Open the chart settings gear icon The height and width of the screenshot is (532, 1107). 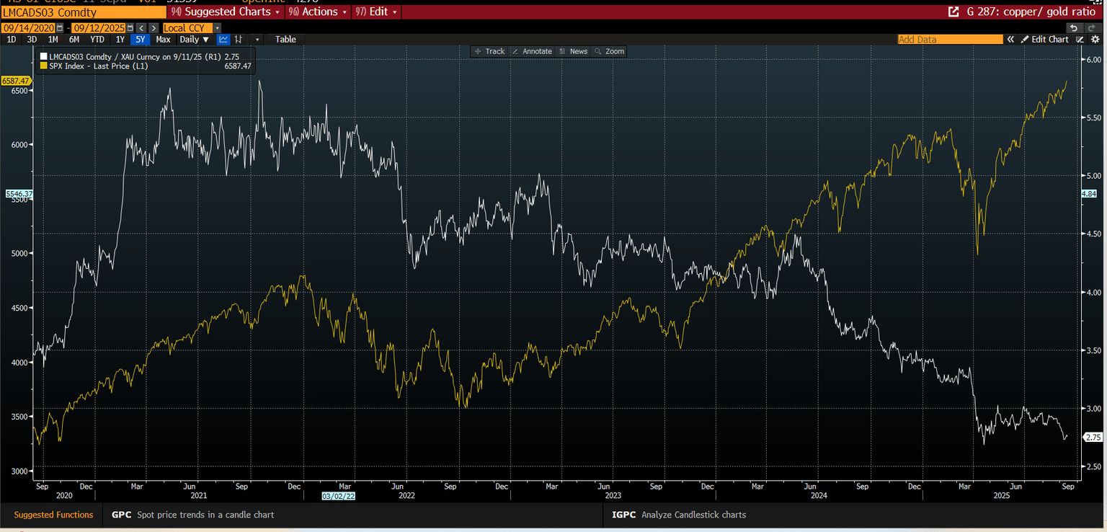point(1095,40)
